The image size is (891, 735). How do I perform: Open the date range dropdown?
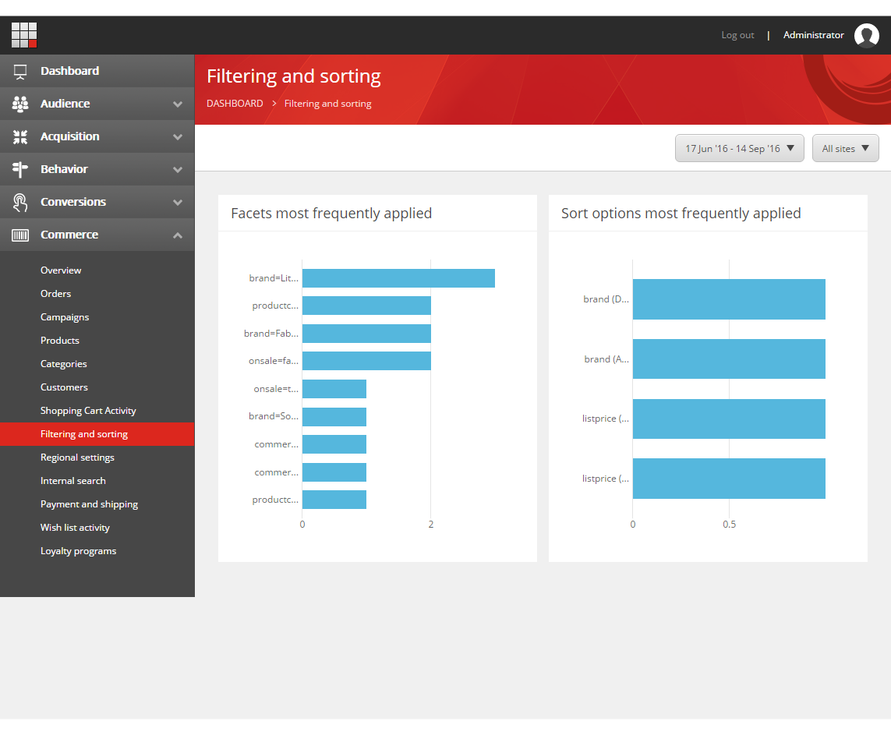(739, 148)
